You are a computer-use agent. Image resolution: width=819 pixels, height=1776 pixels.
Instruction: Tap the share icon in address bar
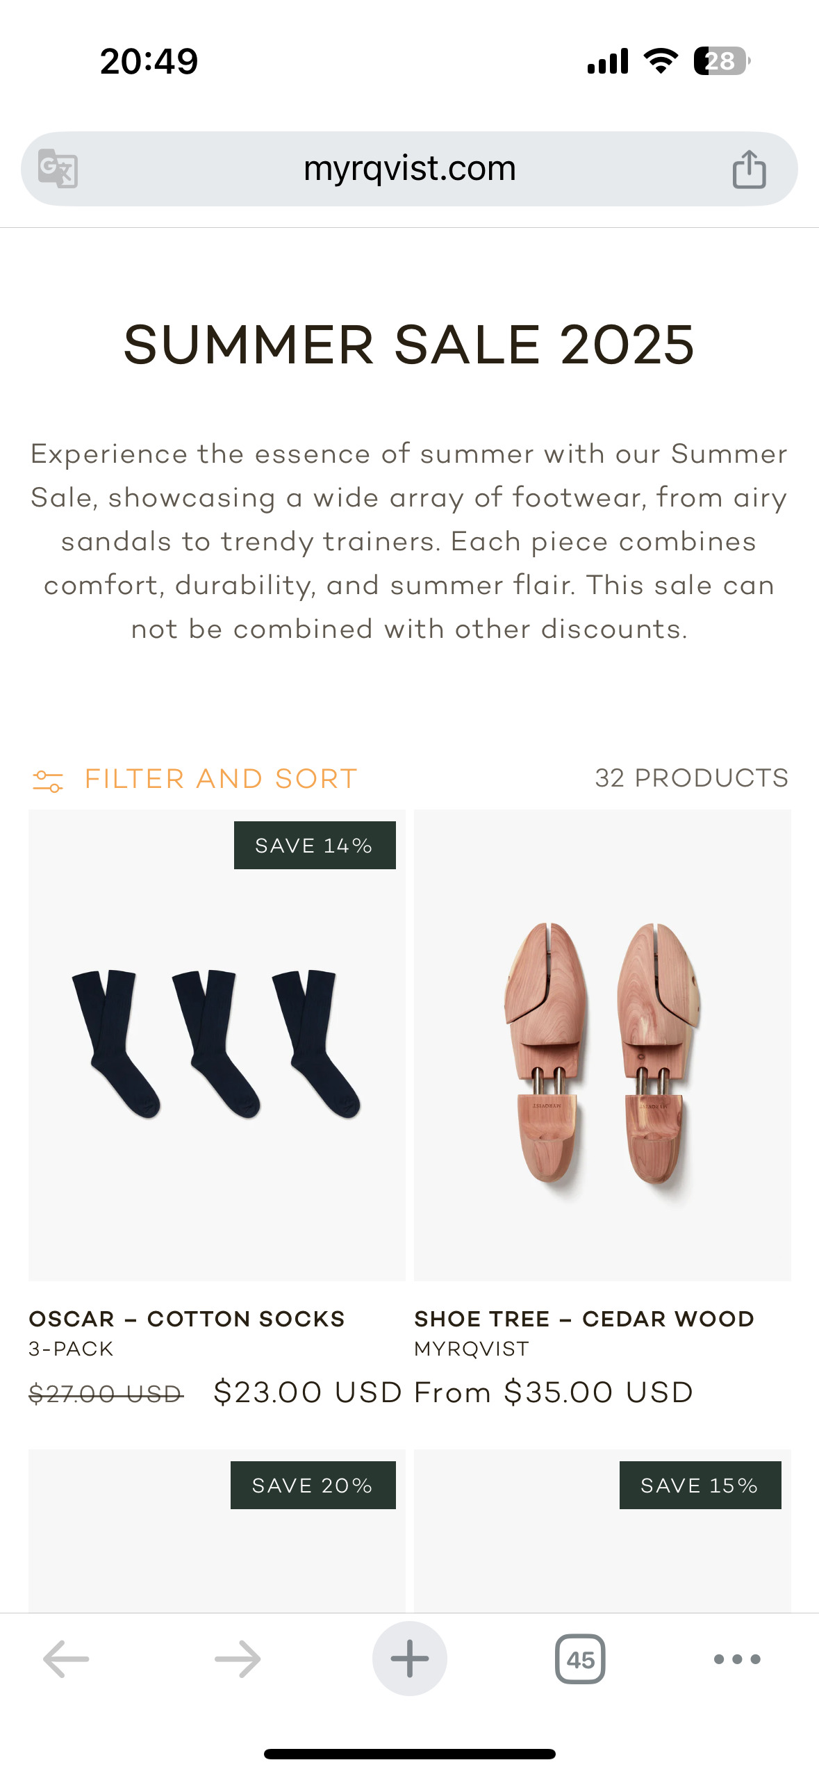(x=749, y=169)
